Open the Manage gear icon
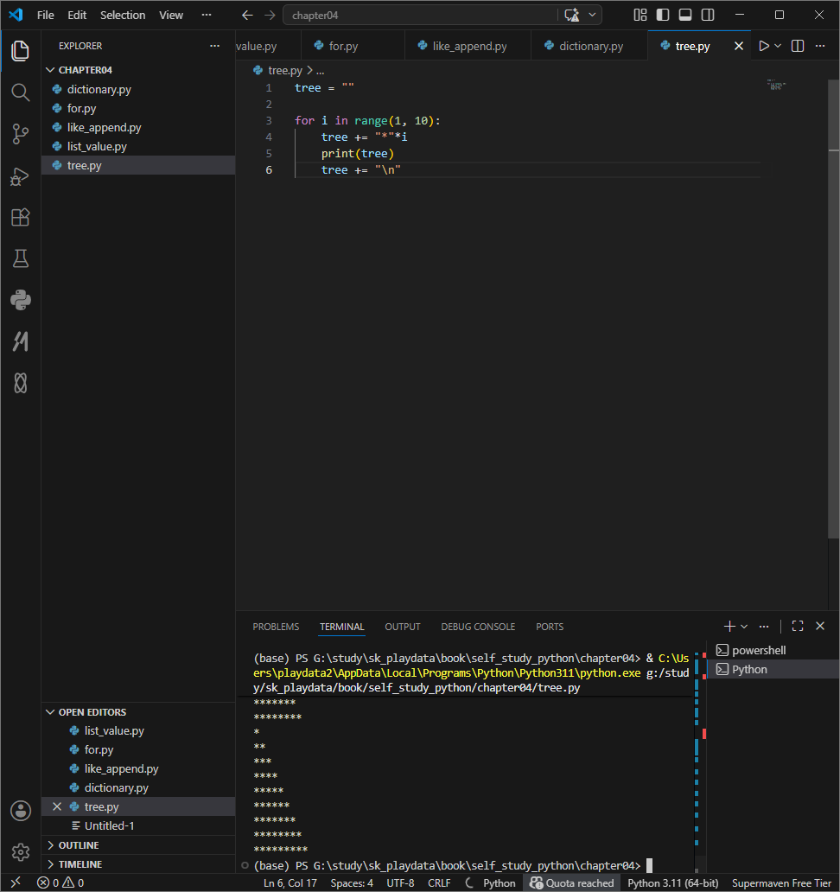 tap(21, 852)
